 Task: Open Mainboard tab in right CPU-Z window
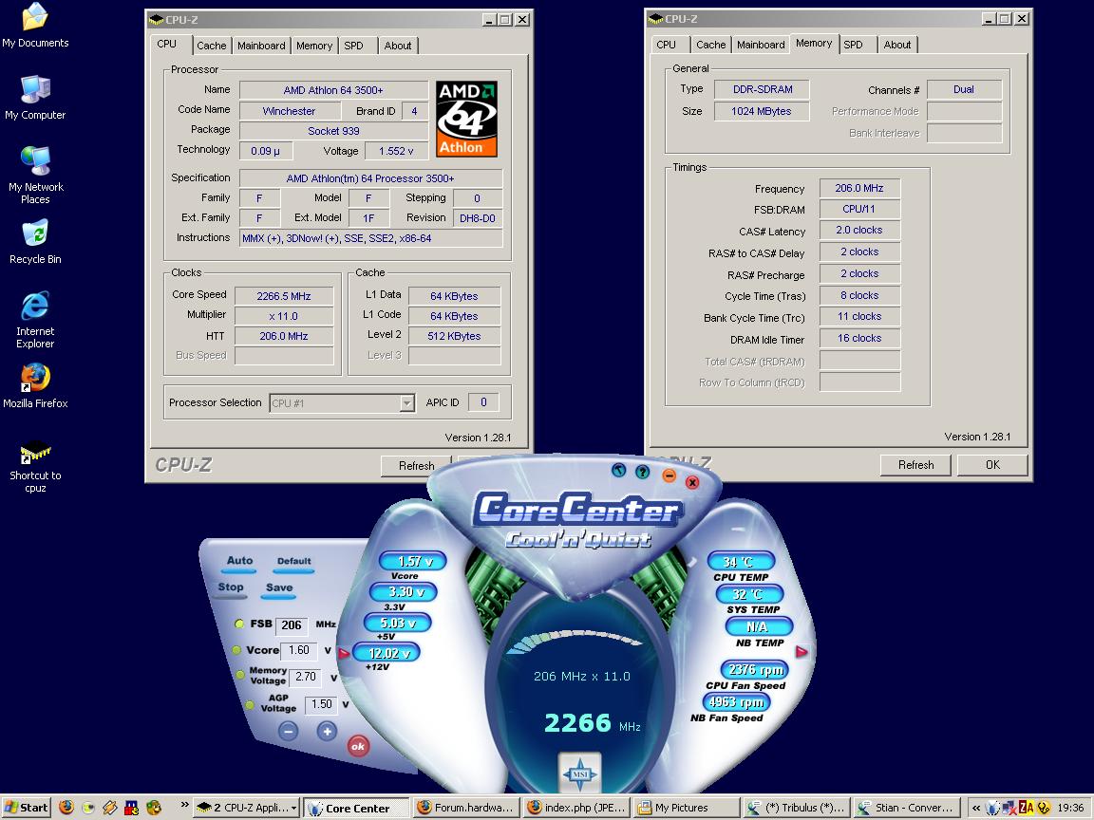tap(761, 45)
